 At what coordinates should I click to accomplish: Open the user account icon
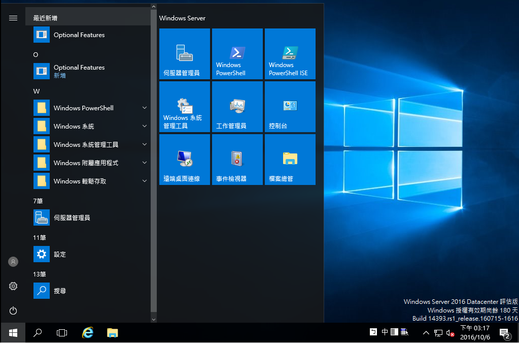pos(13,262)
